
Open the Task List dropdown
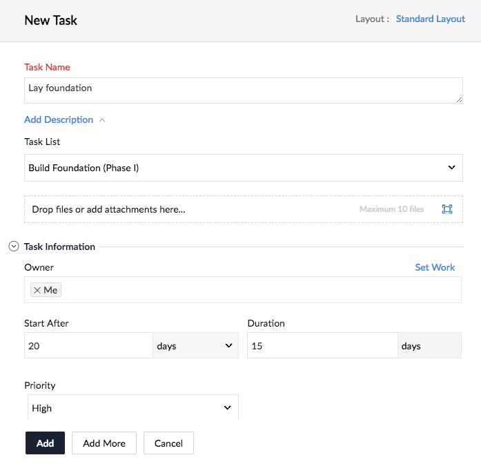tap(243, 168)
